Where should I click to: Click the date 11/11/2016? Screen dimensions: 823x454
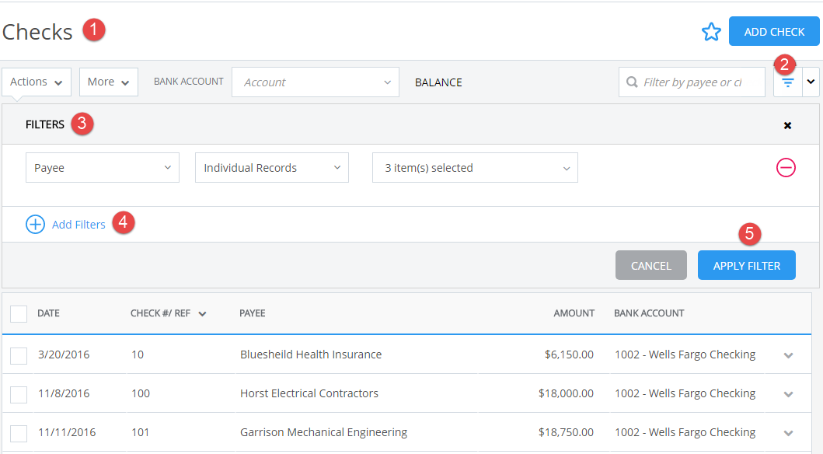click(67, 432)
